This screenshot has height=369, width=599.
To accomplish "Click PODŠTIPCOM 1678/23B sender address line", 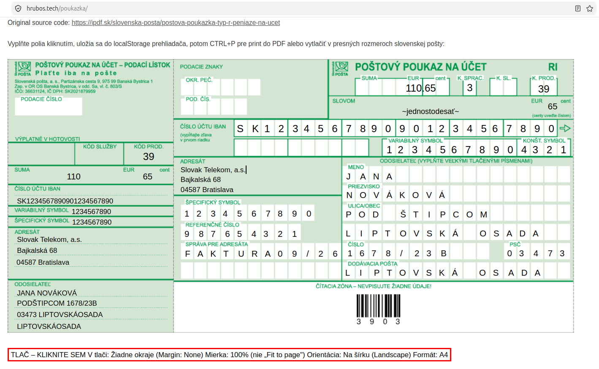I will tap(57, 303).
